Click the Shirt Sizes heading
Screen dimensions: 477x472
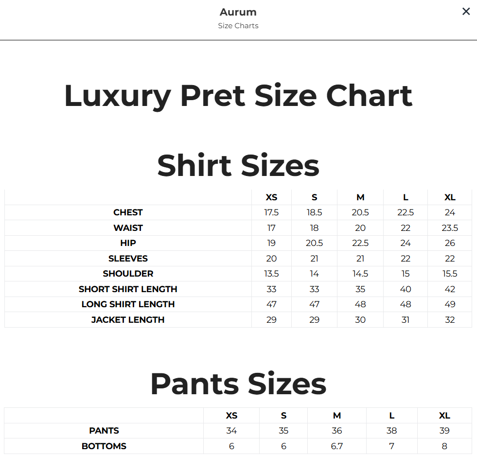coord(238,165)
